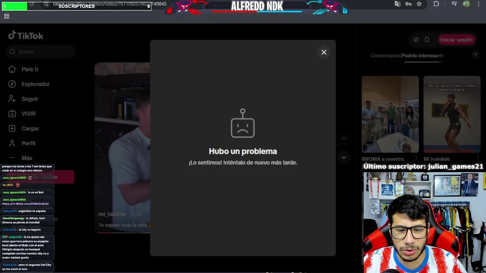Click the browser address bar URL

110,4
